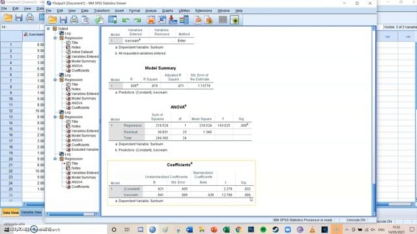Image resolution: width=417 pixels, height=234 pixels.
Task: Click the F value 163.025 in ANOVA
Action: 223,125
